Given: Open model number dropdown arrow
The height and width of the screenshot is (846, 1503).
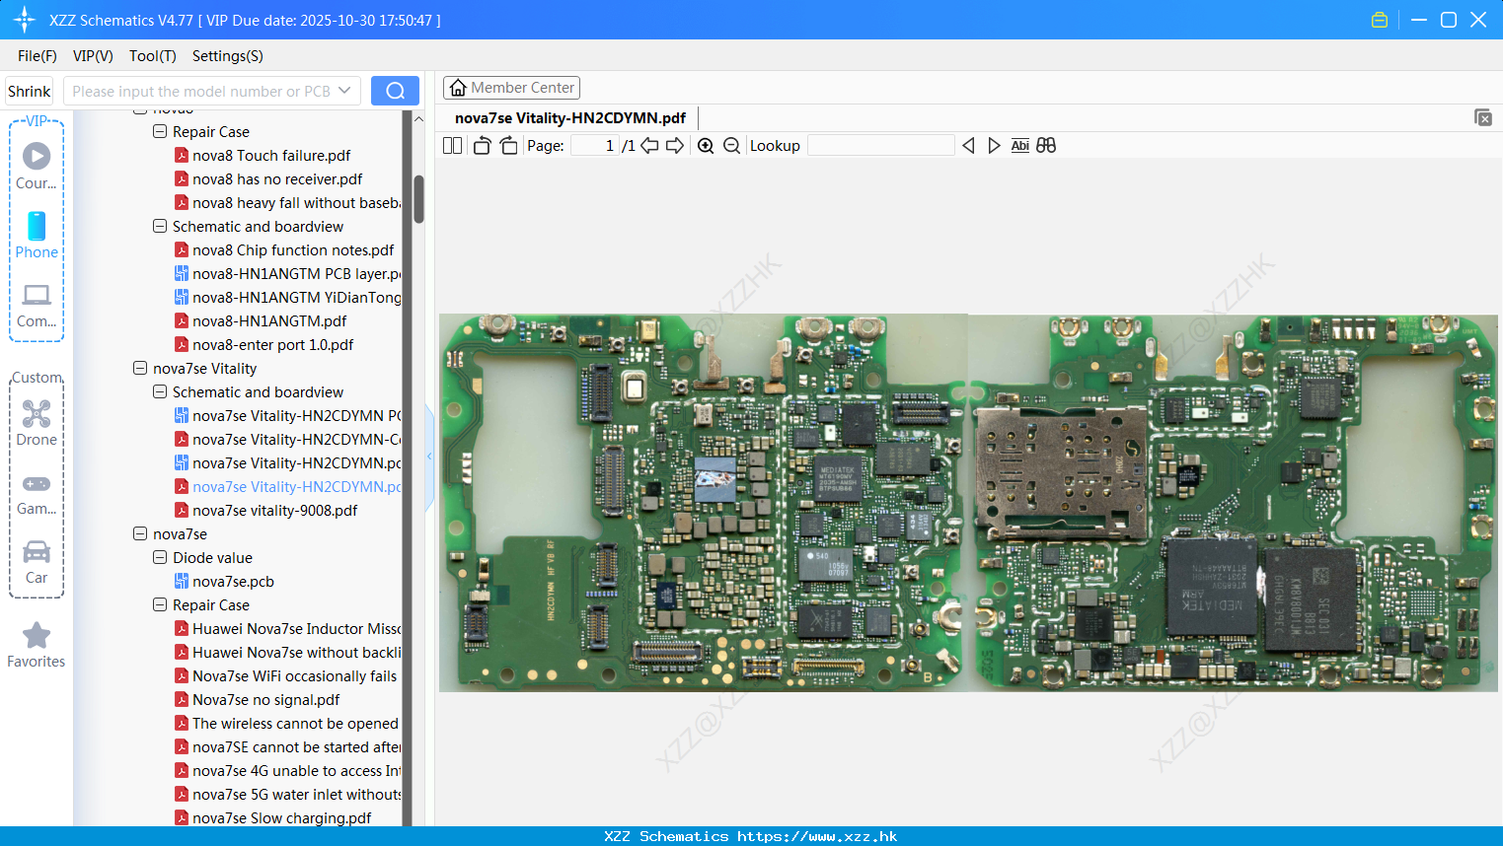Looking at the screenshot, I should tap(344, 91).
